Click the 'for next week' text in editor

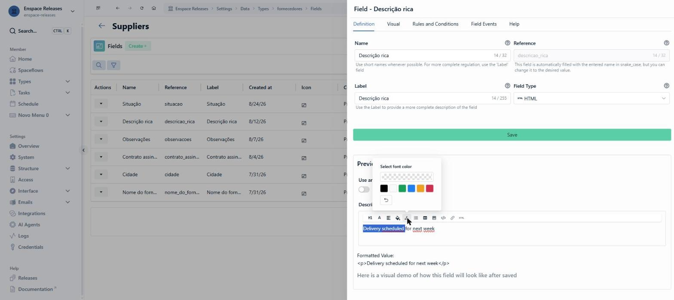420,229
